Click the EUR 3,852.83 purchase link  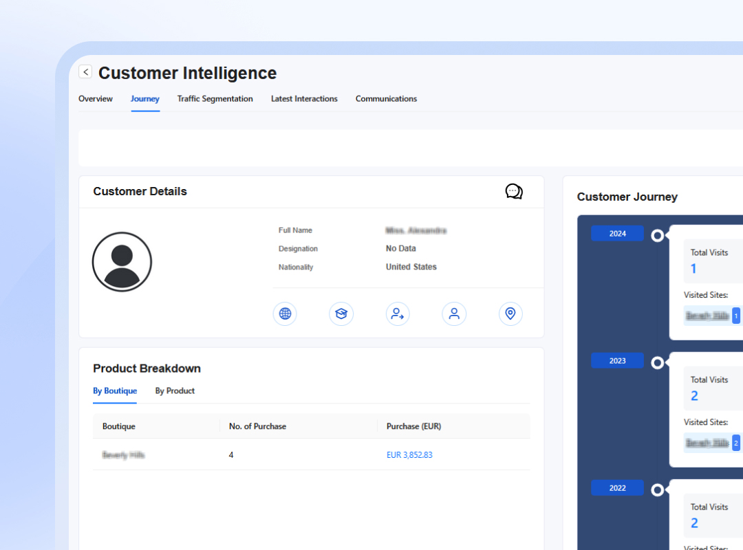[x=409, y=454]
